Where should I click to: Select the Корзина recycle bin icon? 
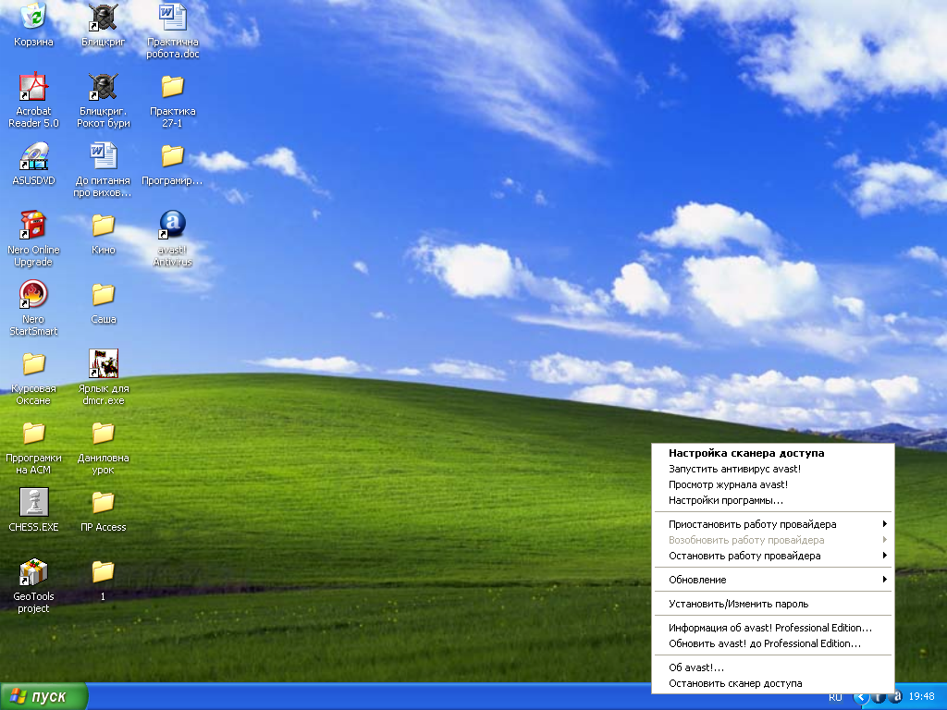click(x=33, y=24)
